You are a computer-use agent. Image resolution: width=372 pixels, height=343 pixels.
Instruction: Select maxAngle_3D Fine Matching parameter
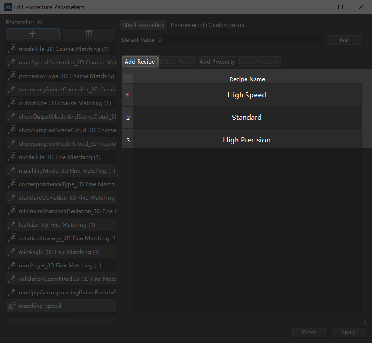60,265
